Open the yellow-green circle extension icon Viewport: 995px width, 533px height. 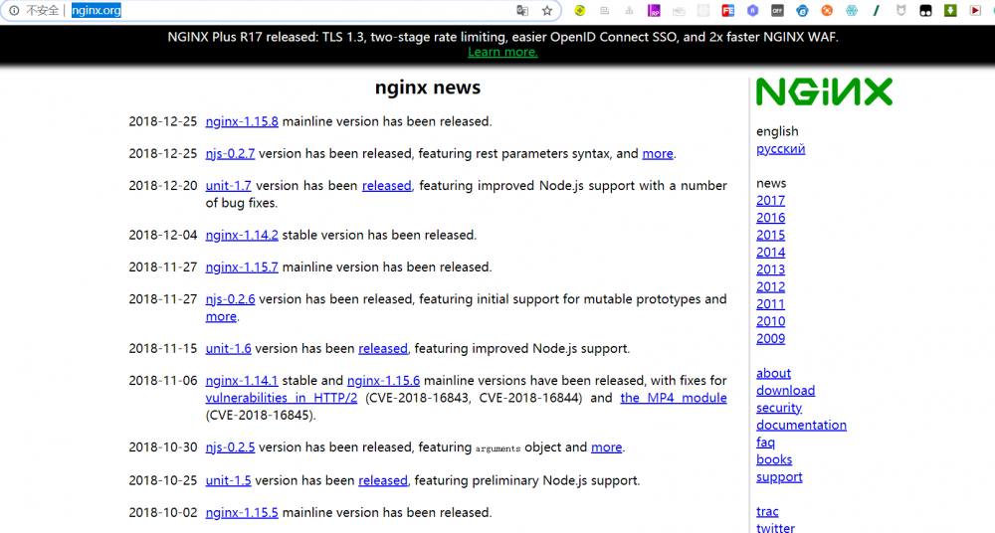579,10
